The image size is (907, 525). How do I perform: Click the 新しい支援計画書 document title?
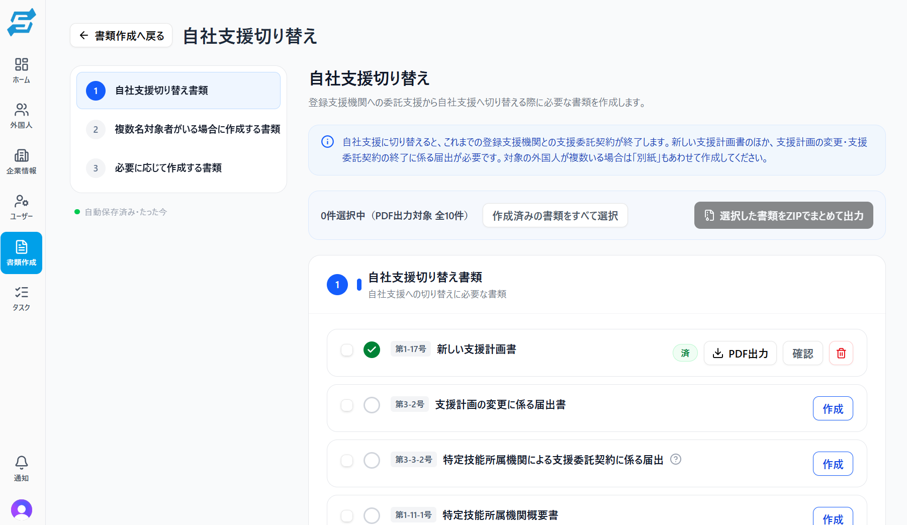click(477, 349)
